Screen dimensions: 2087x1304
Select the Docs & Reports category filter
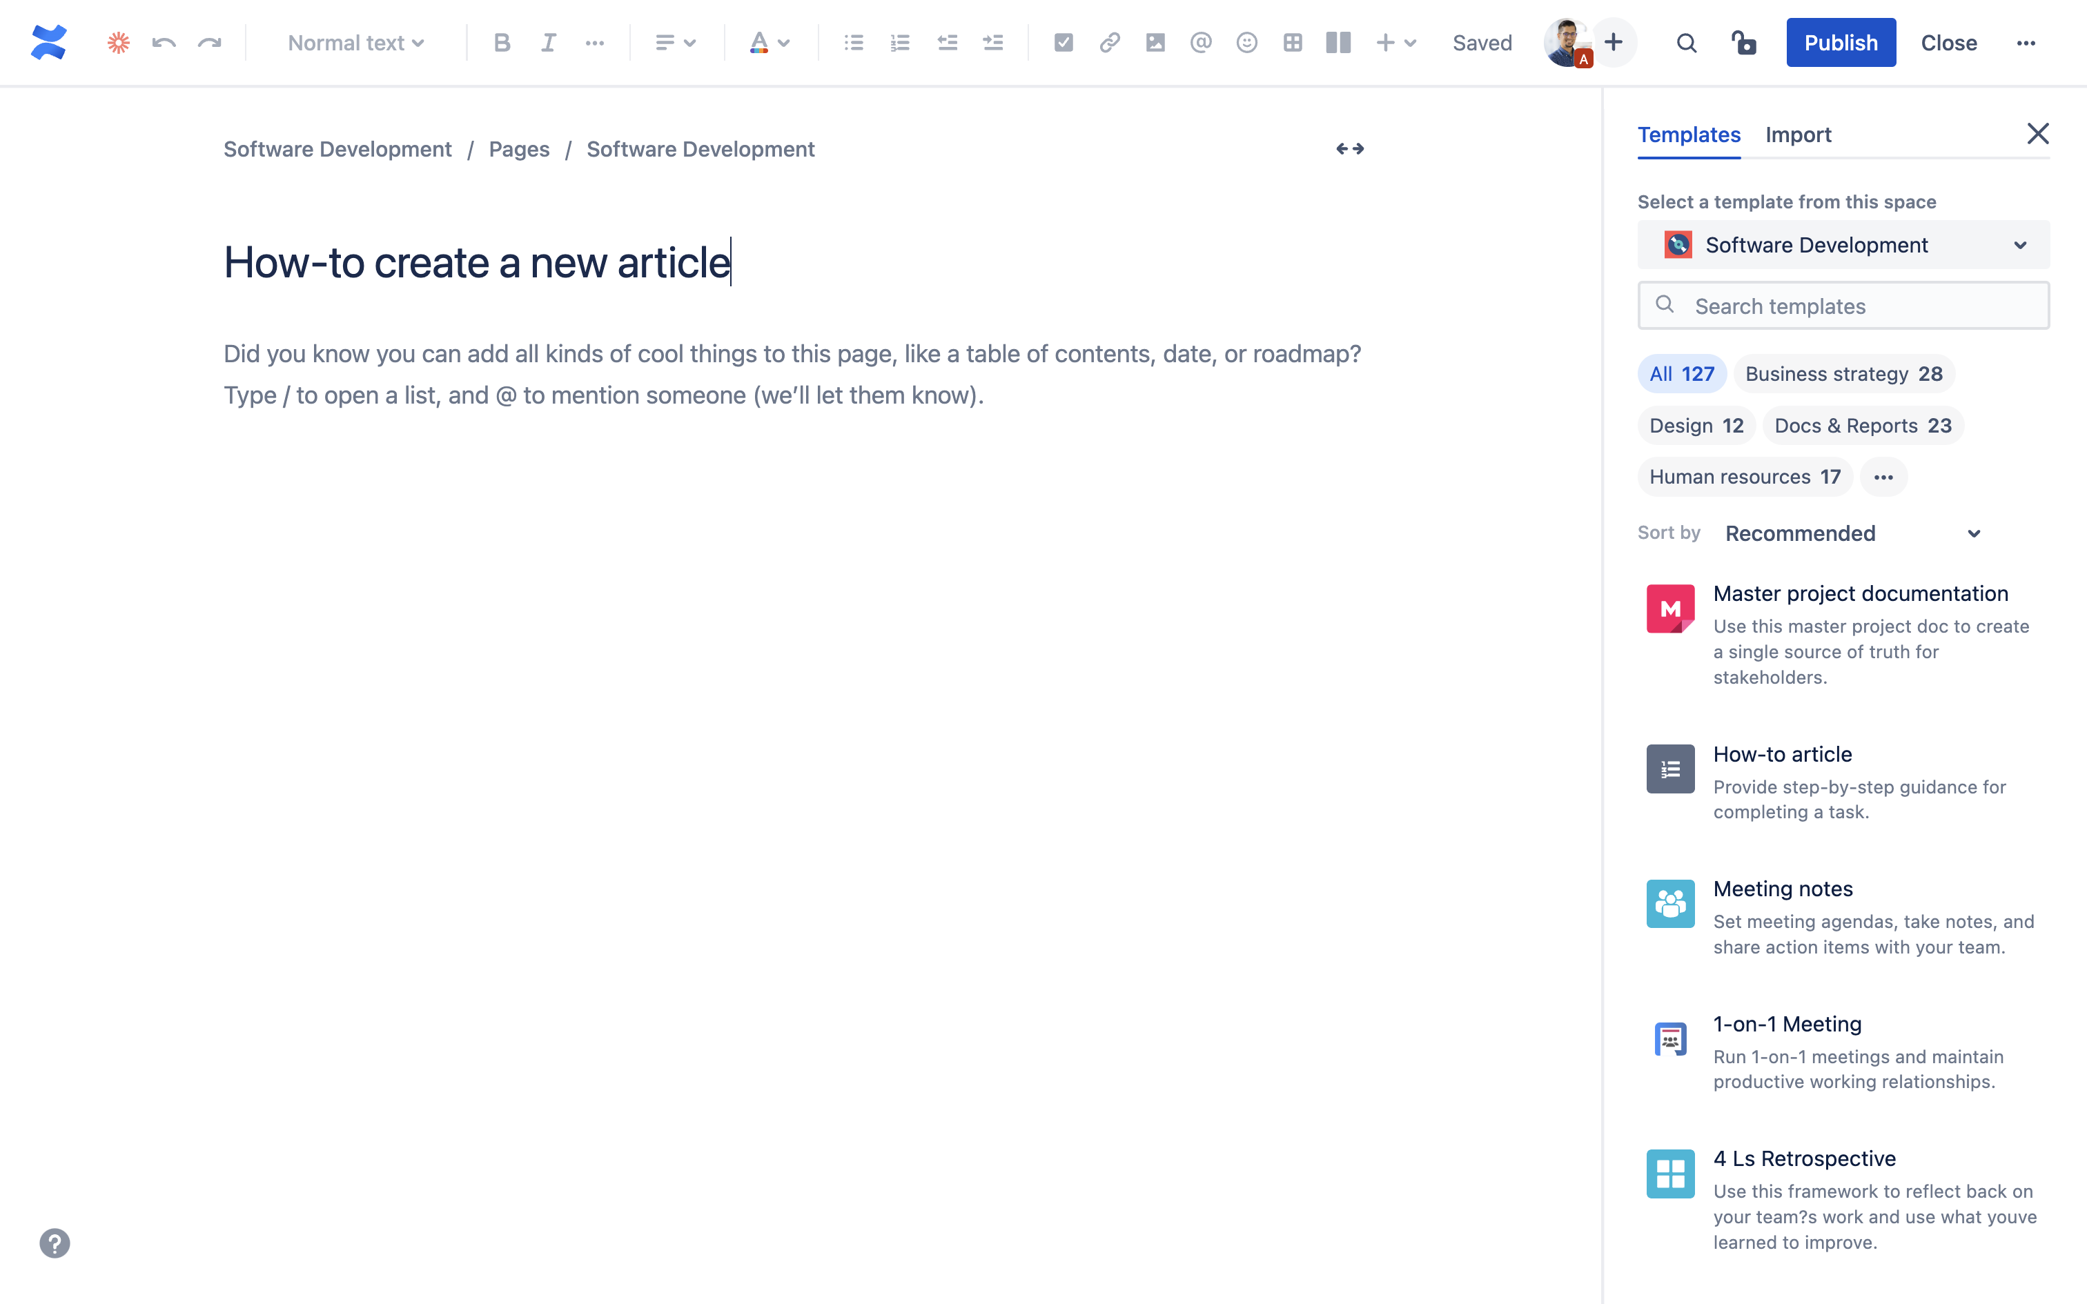tap(1862, 425)
